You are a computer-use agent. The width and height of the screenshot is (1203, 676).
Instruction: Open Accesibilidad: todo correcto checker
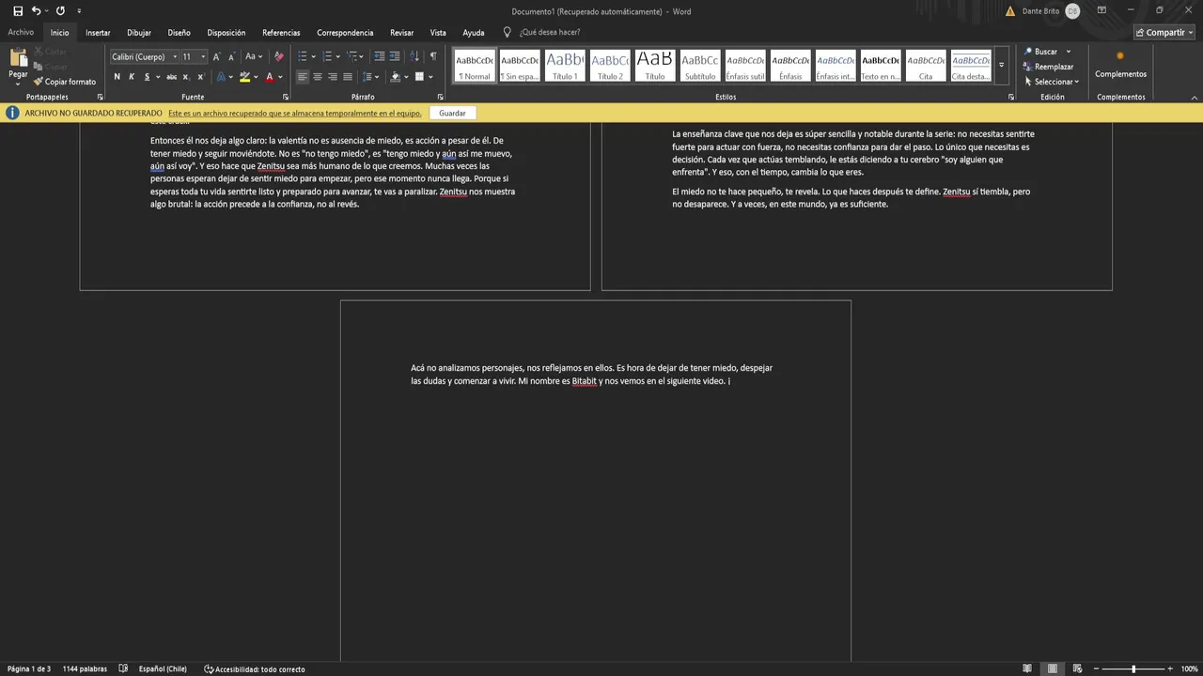pyautogui.click(x=255, y=668)
